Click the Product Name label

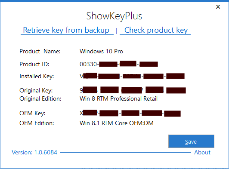coord(40,51)
